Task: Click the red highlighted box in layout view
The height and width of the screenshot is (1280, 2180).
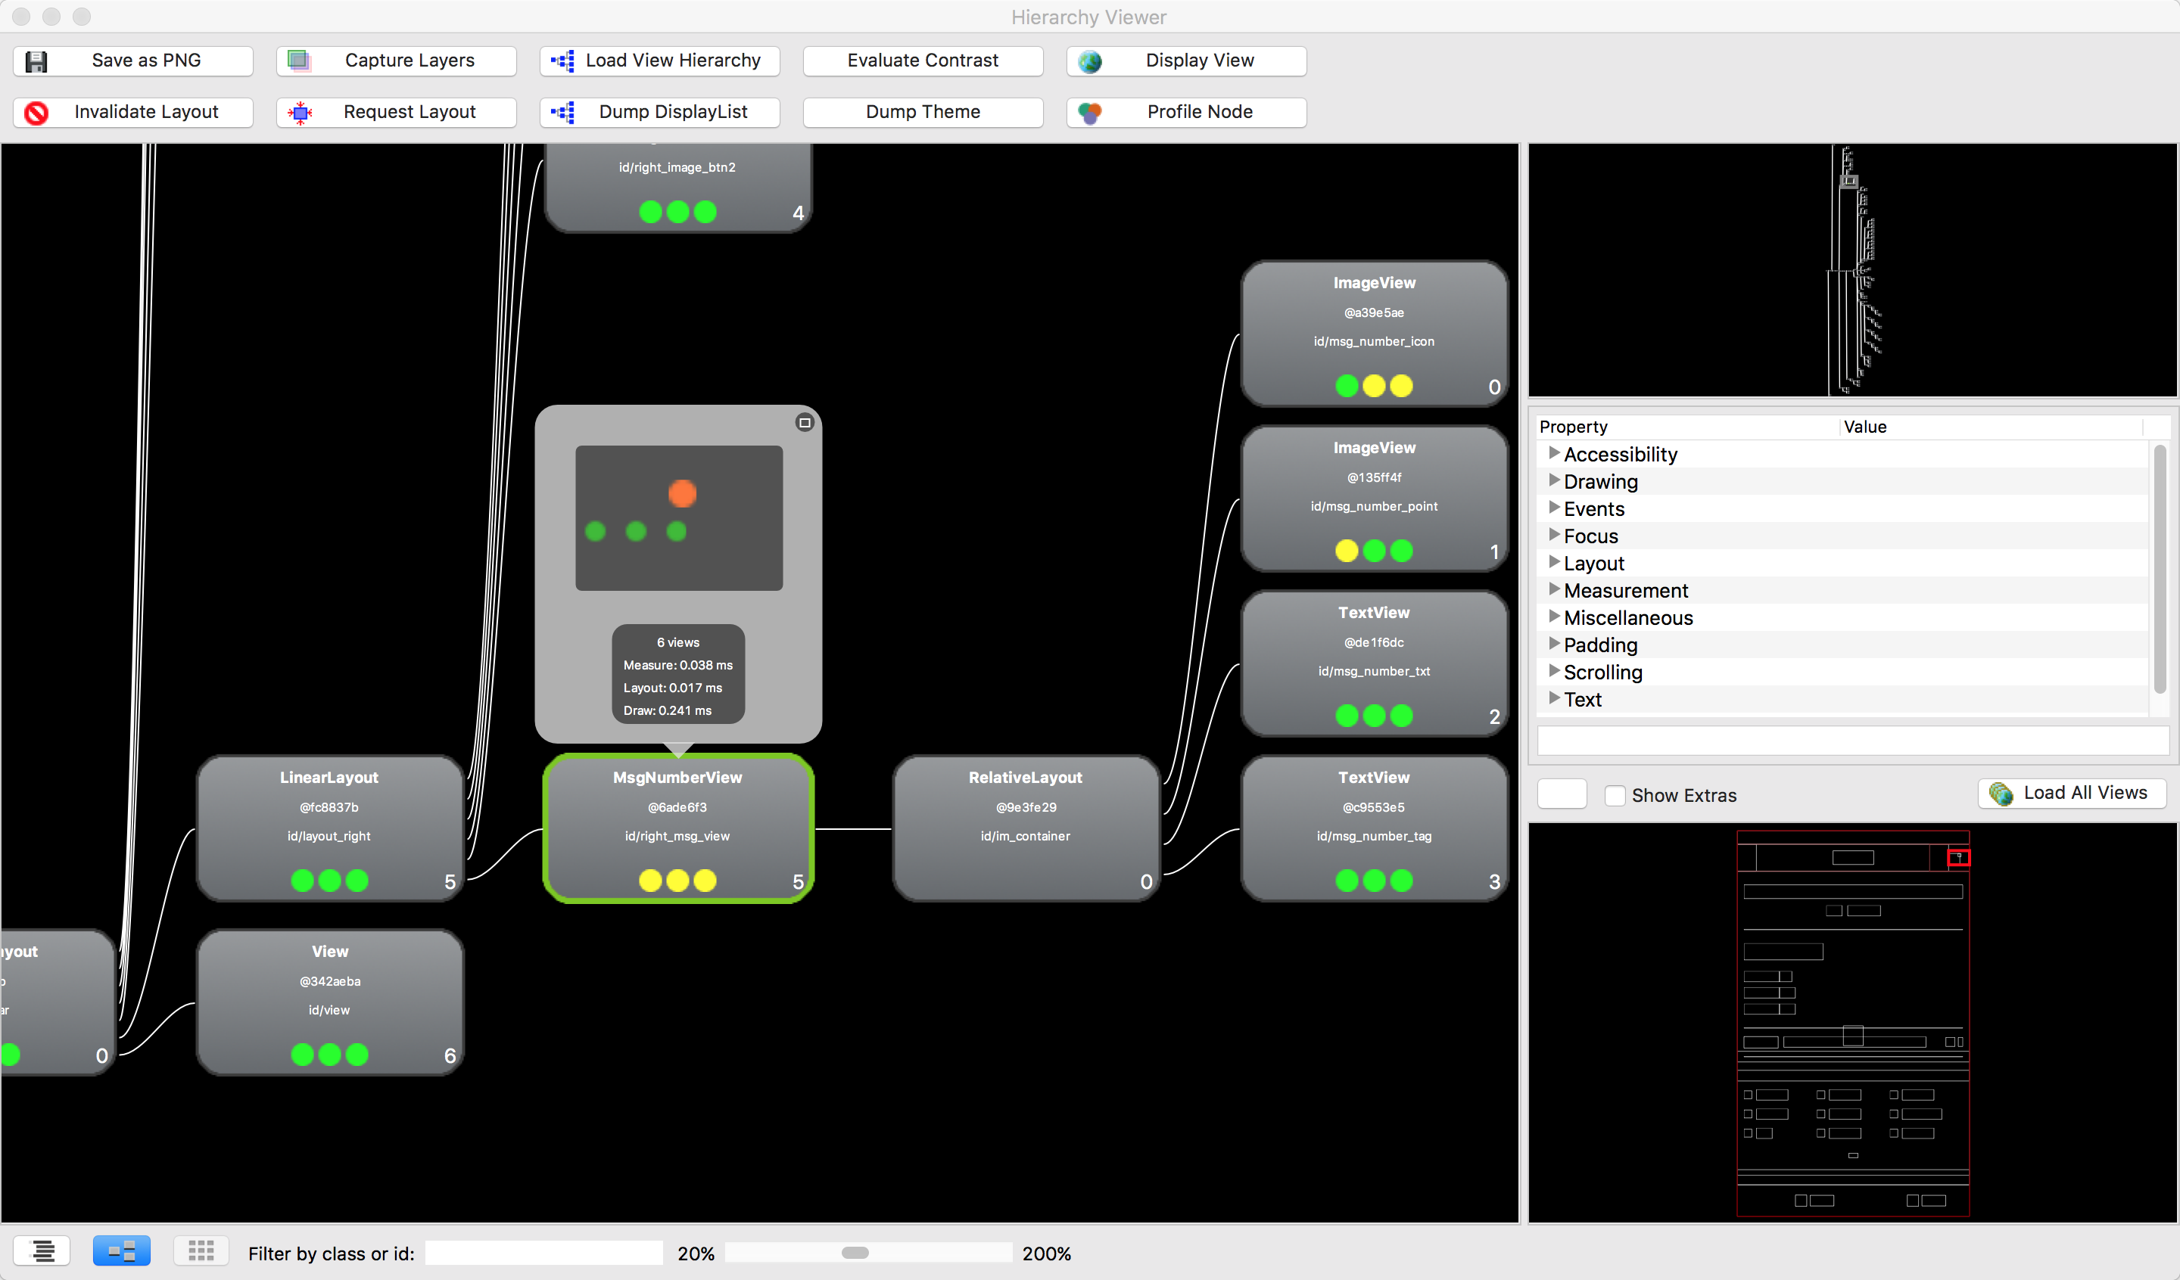Action: (x=1958, y=857)
